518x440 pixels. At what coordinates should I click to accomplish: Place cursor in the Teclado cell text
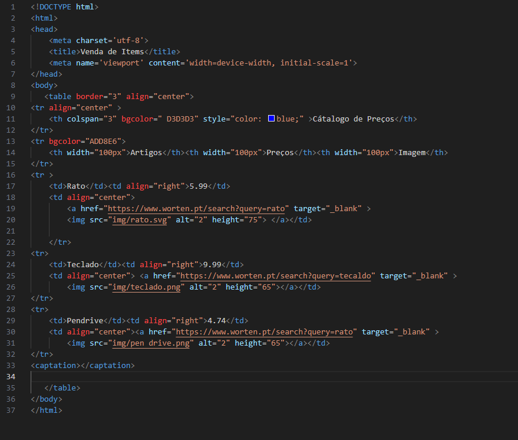pyautogui.click(x=83, y=265)
